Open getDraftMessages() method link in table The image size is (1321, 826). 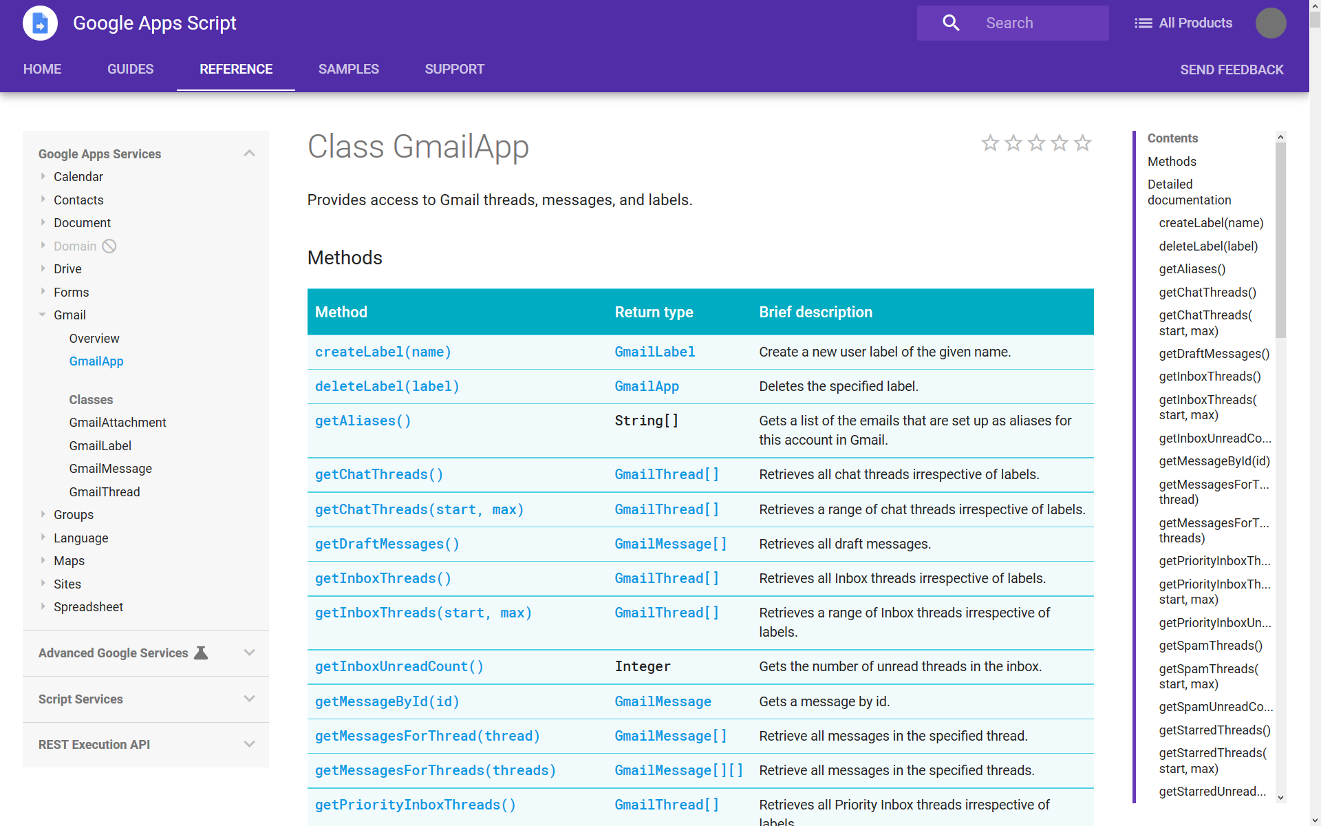tap(387, 544)
